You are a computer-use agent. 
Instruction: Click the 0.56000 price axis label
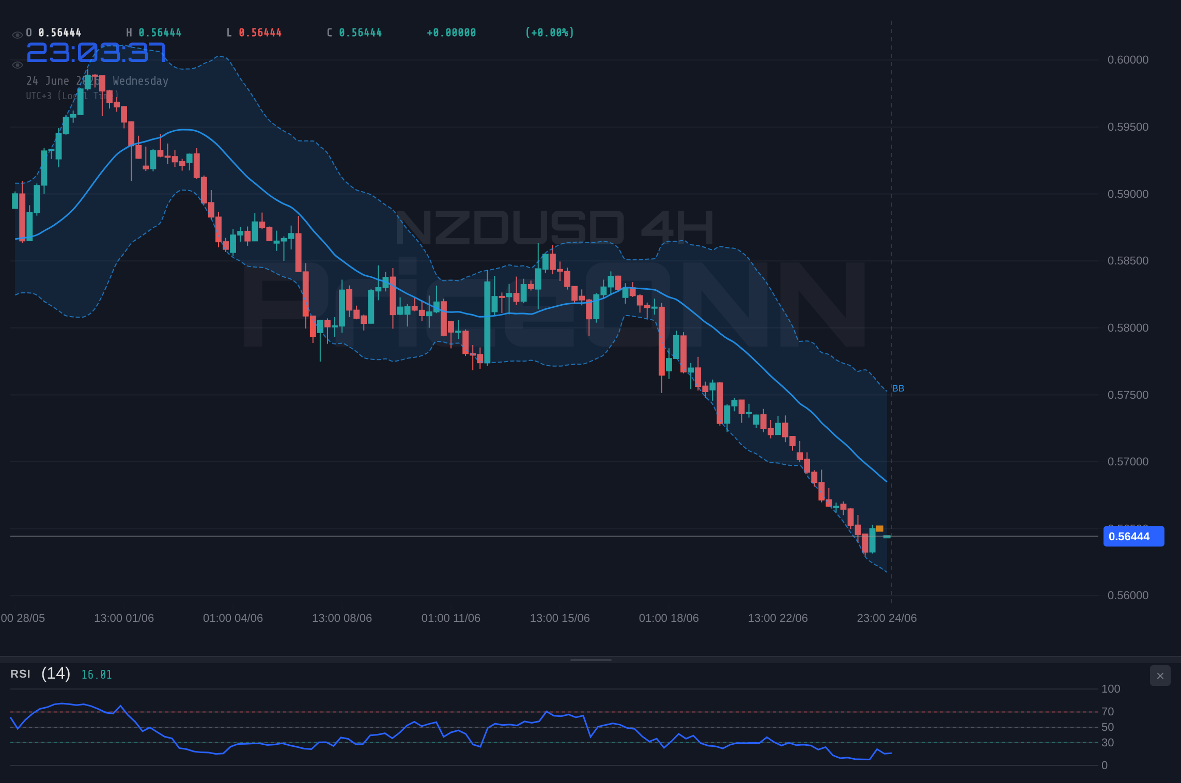(1128, 596)
